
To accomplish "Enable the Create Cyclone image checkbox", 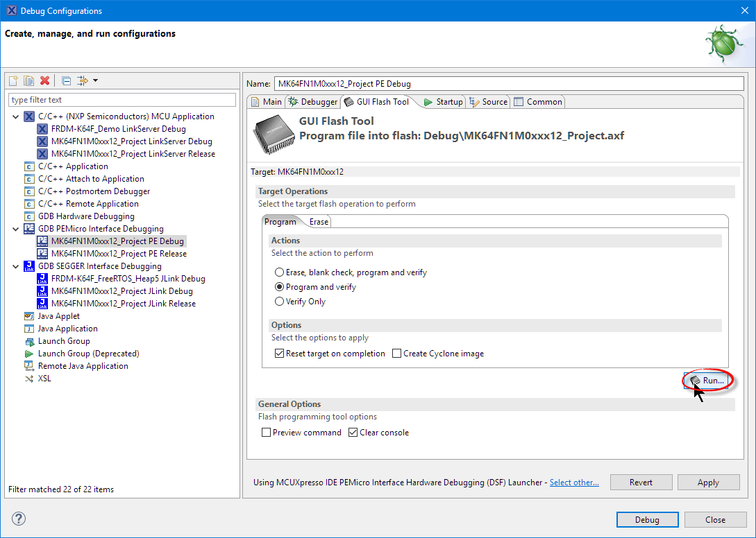I will coord(397,354).
